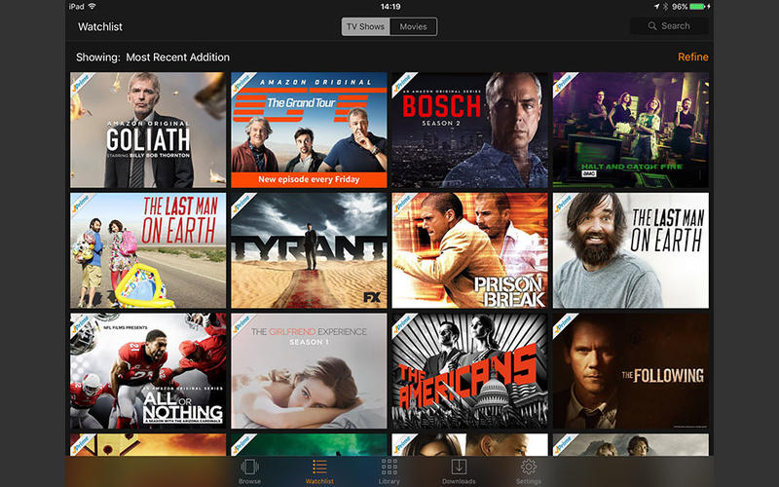The height and width of the screenshot is (487, 779).
Task: Click the 14:19 clock
Action: coord(390,7)
